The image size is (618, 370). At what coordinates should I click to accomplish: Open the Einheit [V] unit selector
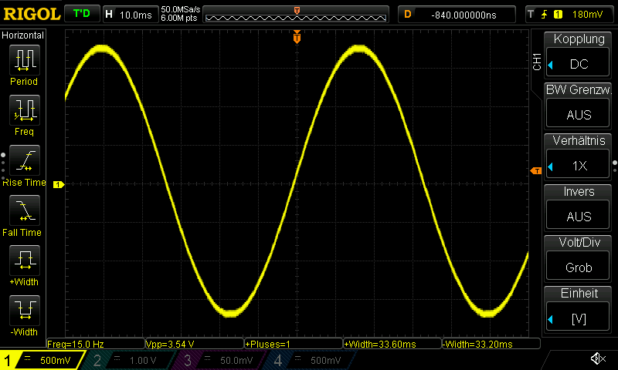click(x=579, y=308)
